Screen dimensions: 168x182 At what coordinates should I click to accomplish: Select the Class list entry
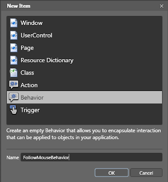point(84,73)
